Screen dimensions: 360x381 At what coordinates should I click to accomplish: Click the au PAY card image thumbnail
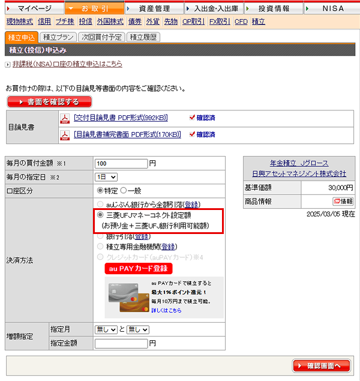coord(129,298)
